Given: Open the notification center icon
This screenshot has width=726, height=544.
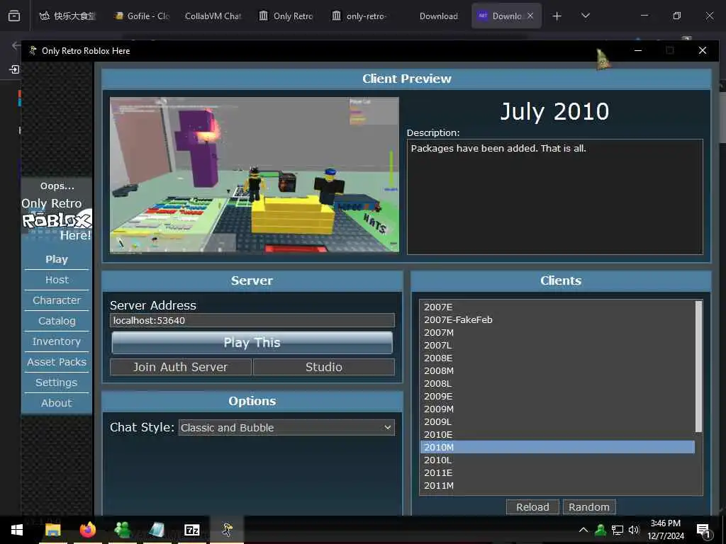Looking at the screenshot, I should tap(703, 531).
